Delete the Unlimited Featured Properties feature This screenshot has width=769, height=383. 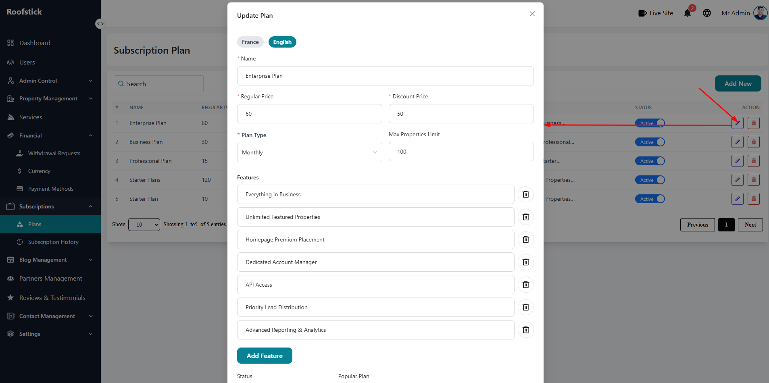coord(526,217)
